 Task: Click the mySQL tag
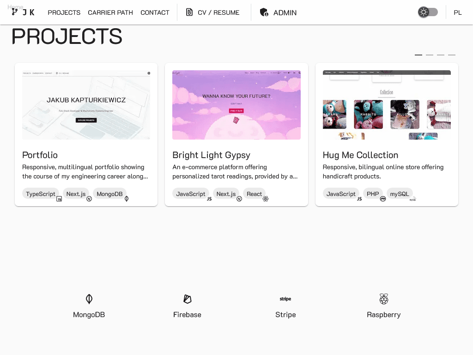(400, 194)
